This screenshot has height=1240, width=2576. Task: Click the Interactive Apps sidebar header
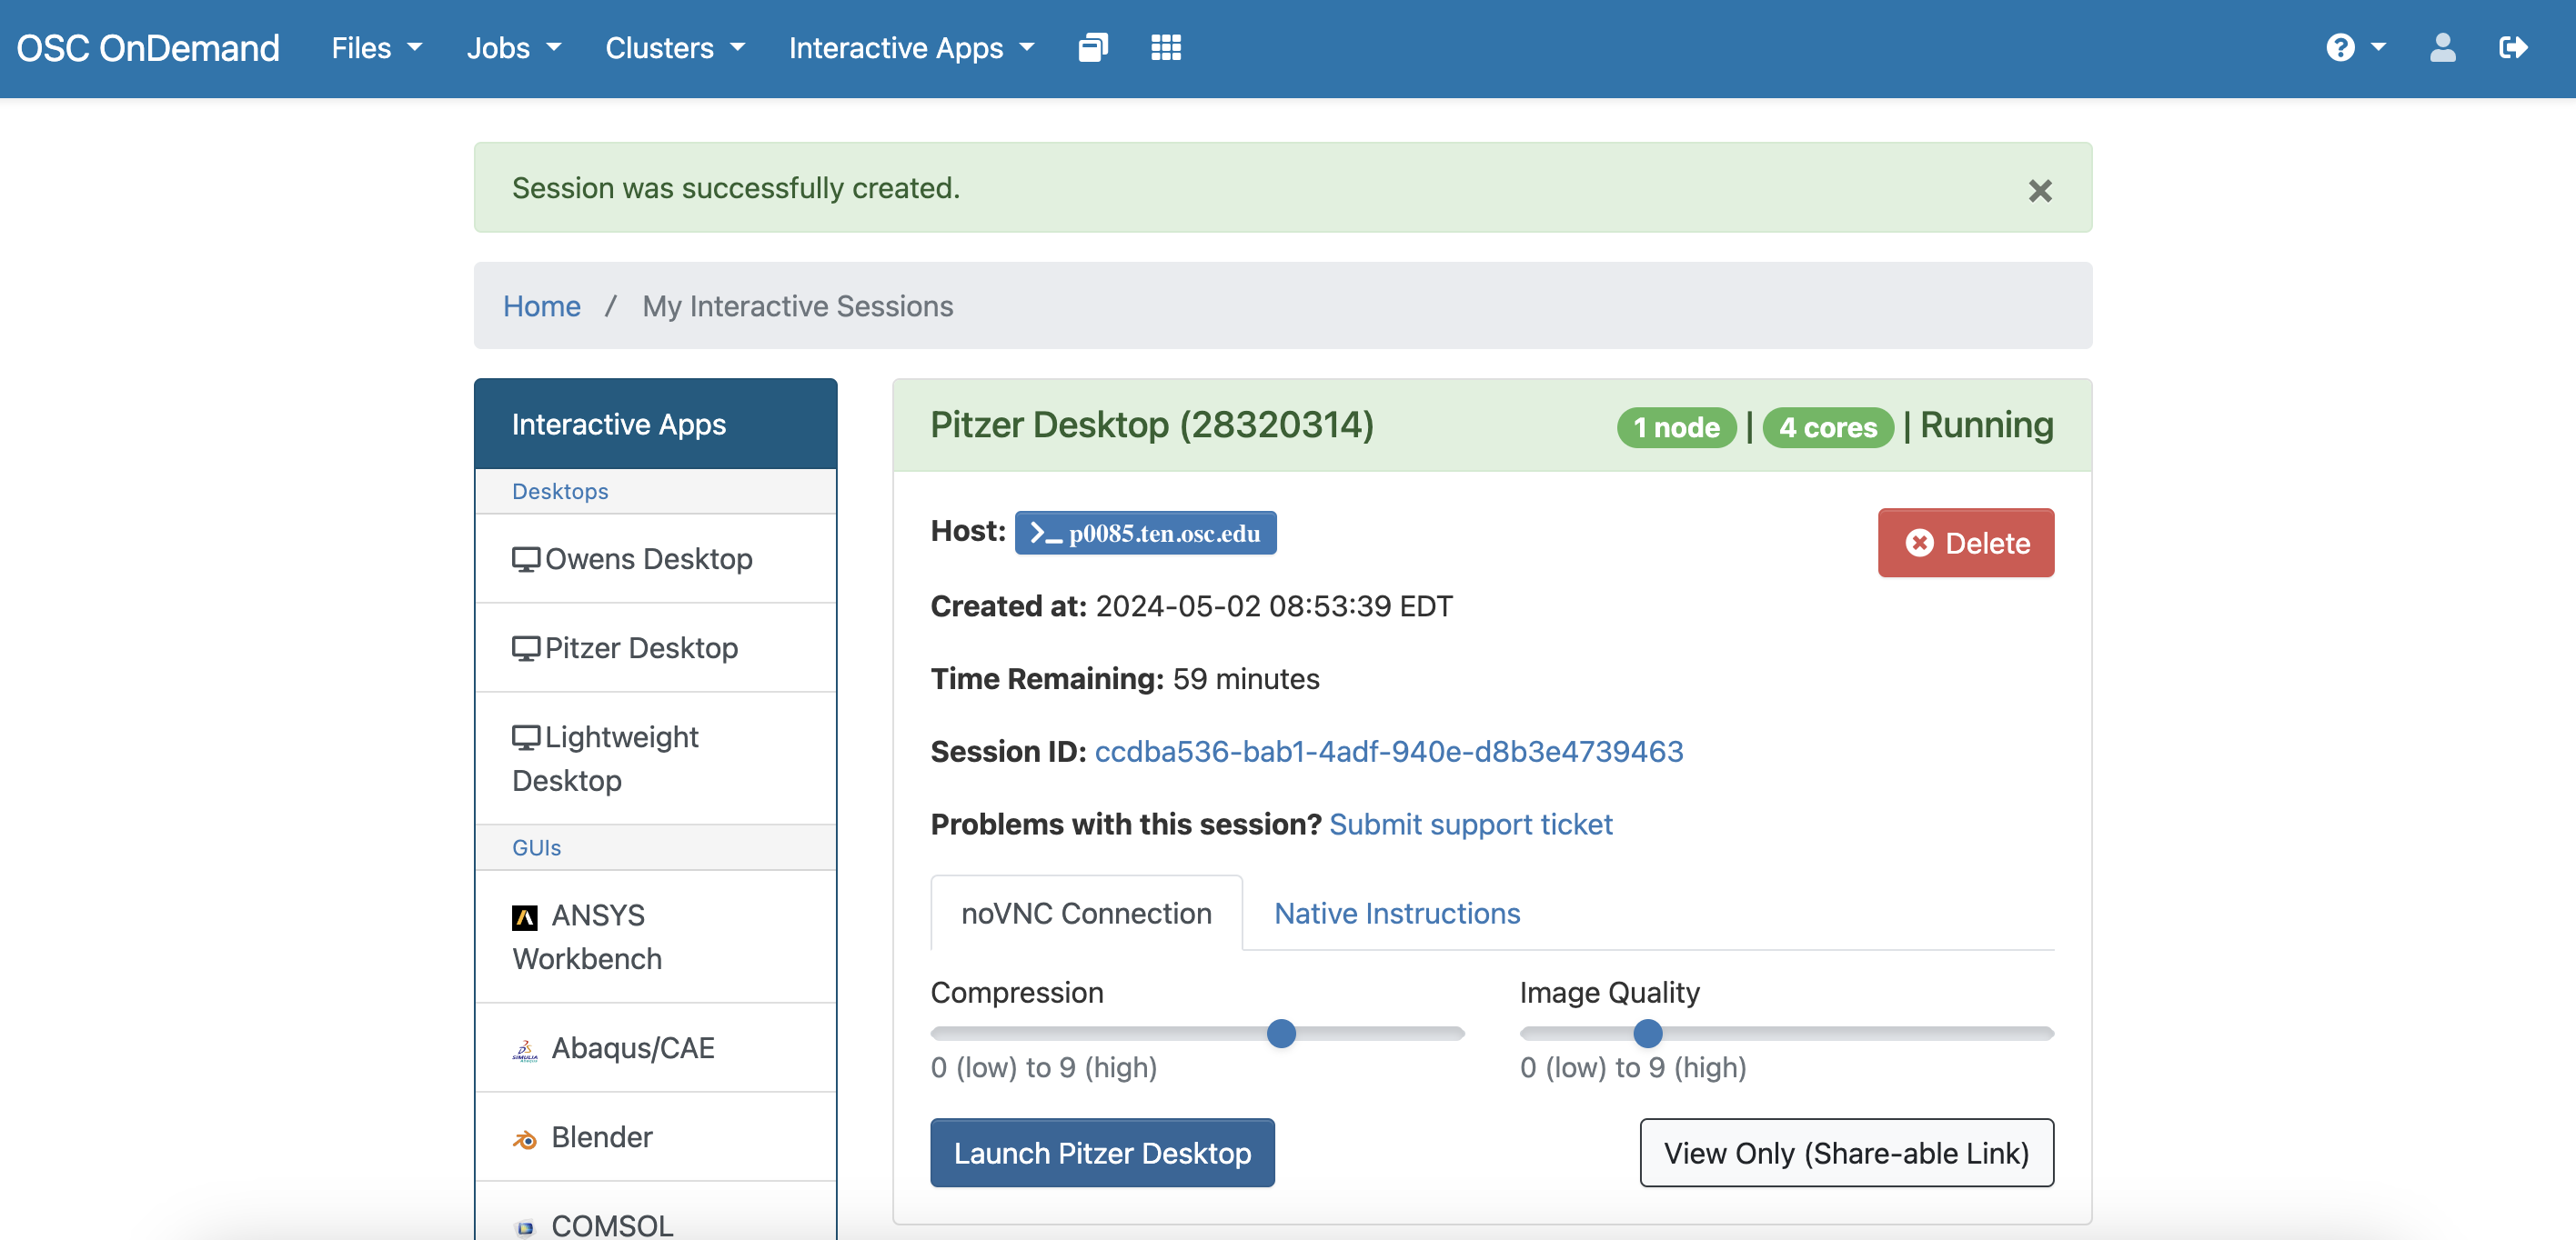(x=655, y=424)
